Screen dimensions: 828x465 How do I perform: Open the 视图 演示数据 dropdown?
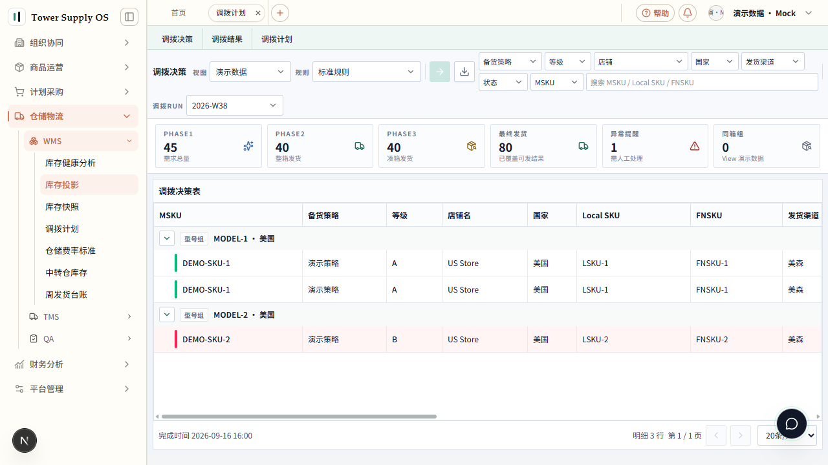250,72
